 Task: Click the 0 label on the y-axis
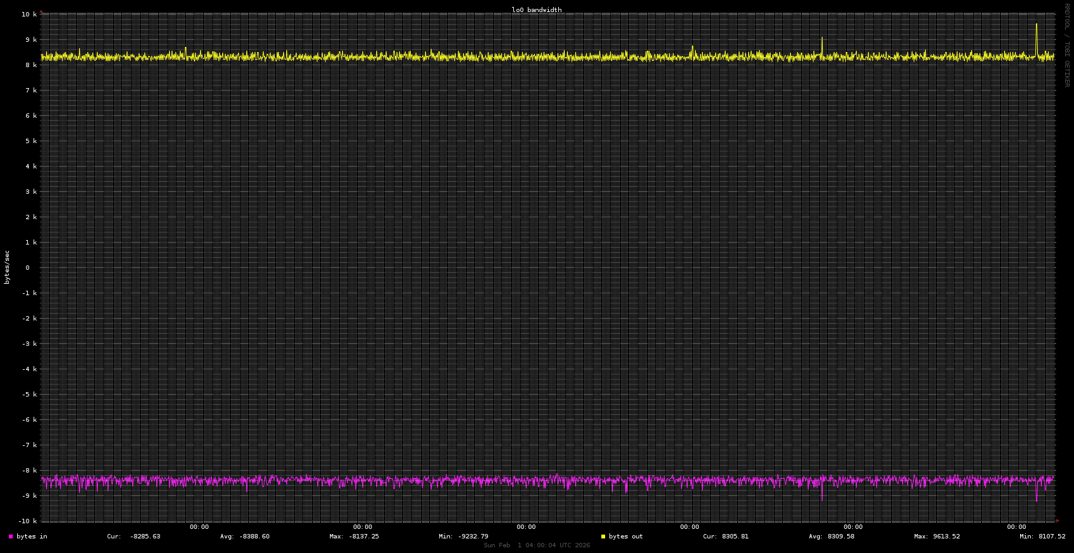(27, 268)
